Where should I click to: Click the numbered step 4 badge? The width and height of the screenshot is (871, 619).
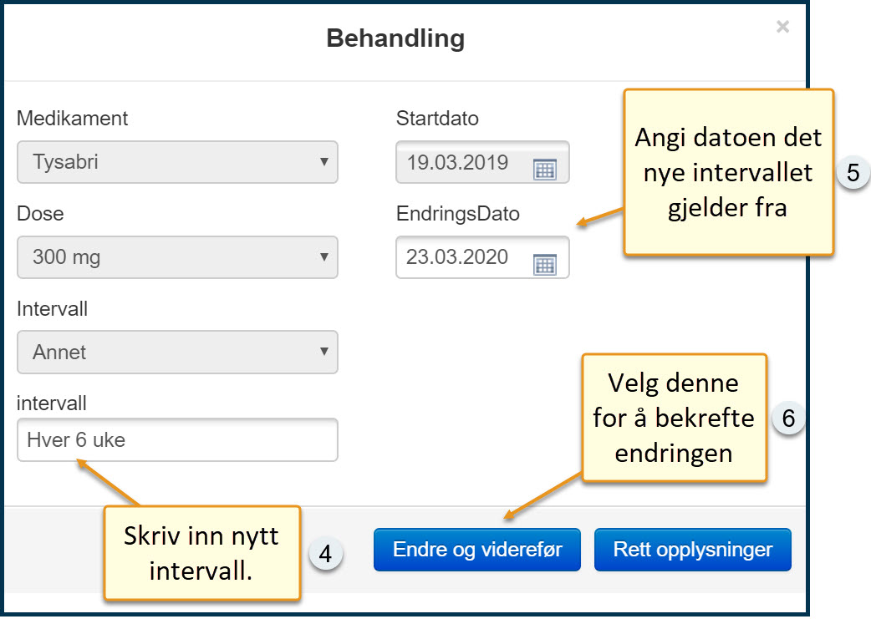coord(326,554)
